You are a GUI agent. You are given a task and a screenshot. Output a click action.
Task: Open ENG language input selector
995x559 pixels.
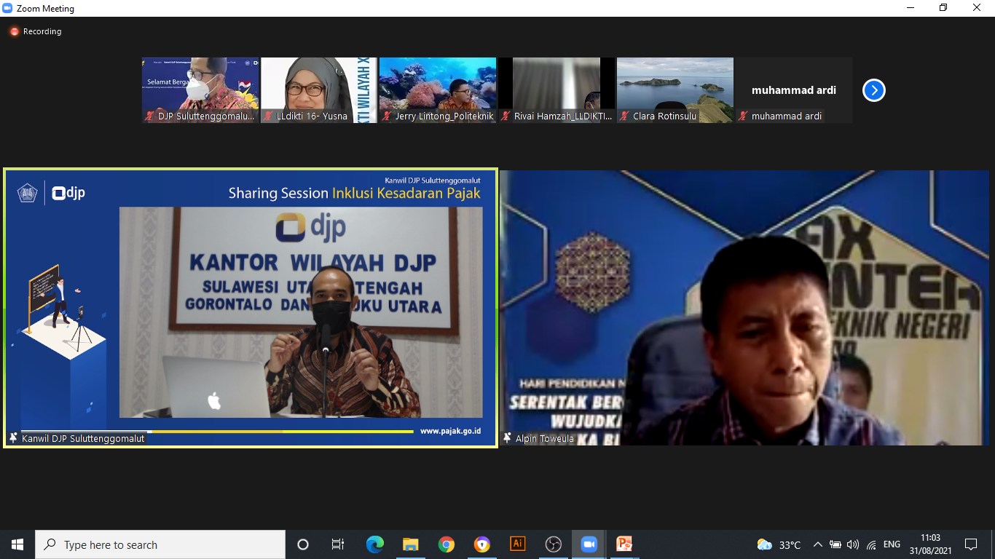(892, 544)
